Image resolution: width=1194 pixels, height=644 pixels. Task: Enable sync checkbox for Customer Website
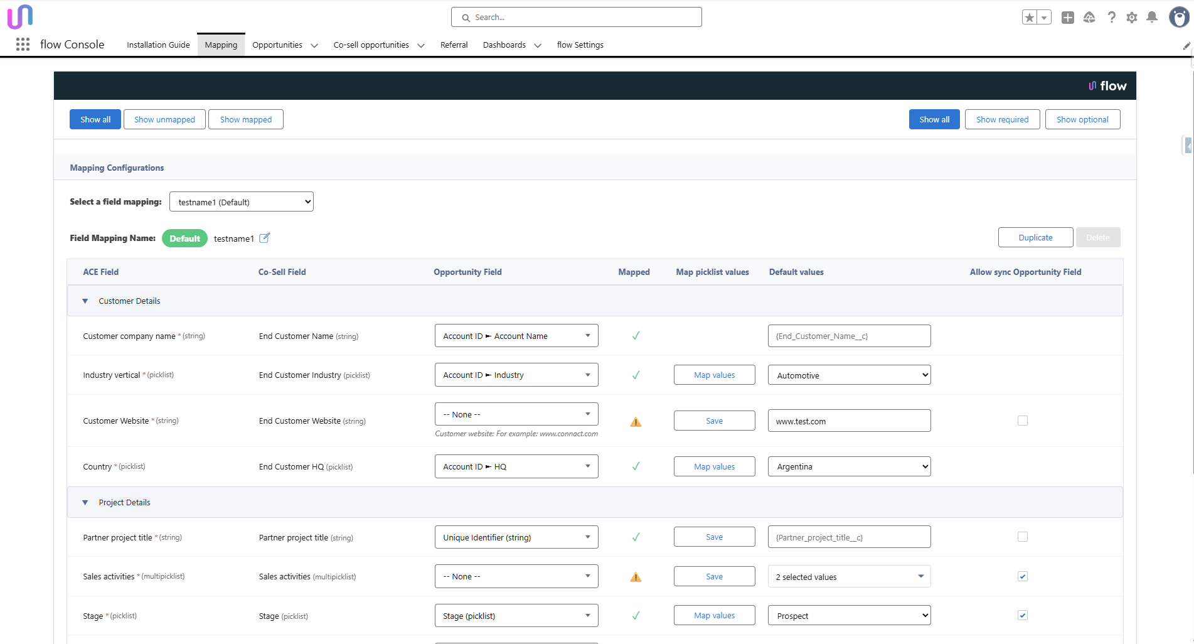pyautogui.click(x=1023, y=421)
